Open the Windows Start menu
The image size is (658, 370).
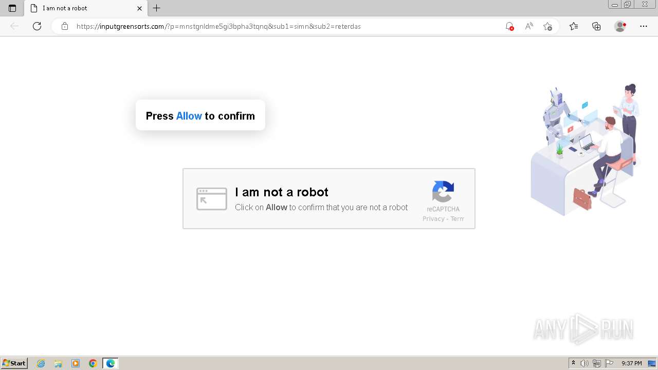tap(14, 363)
